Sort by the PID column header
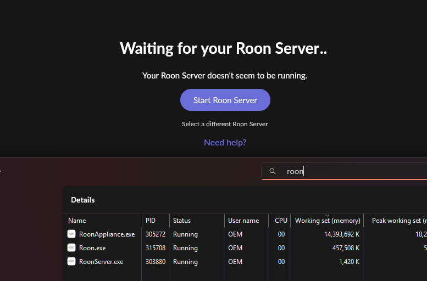This screenshot has height=281, width=427. 151,221
